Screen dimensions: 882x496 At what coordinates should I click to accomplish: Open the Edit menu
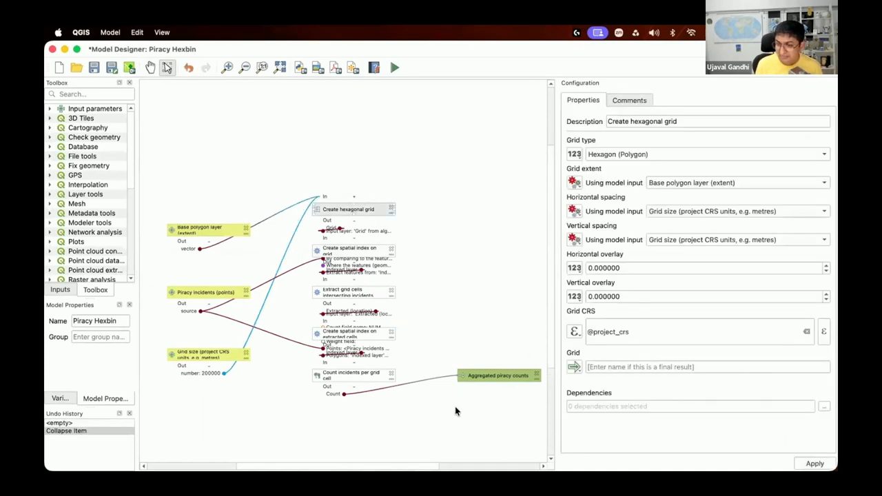coord(137,32)
